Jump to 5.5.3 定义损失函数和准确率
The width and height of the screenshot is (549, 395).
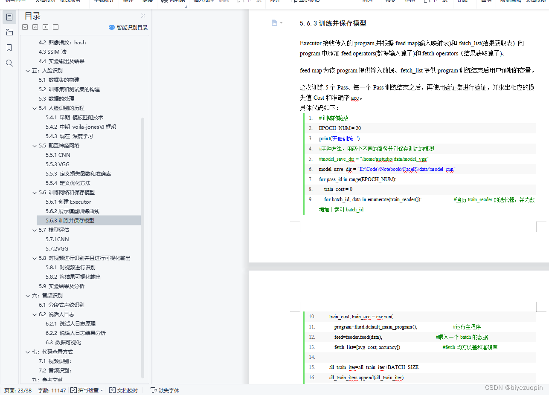pos(78,174)
